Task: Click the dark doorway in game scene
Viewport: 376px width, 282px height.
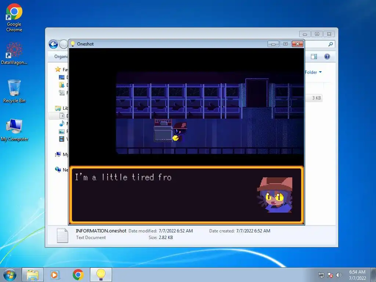Action: pos(257,93)
